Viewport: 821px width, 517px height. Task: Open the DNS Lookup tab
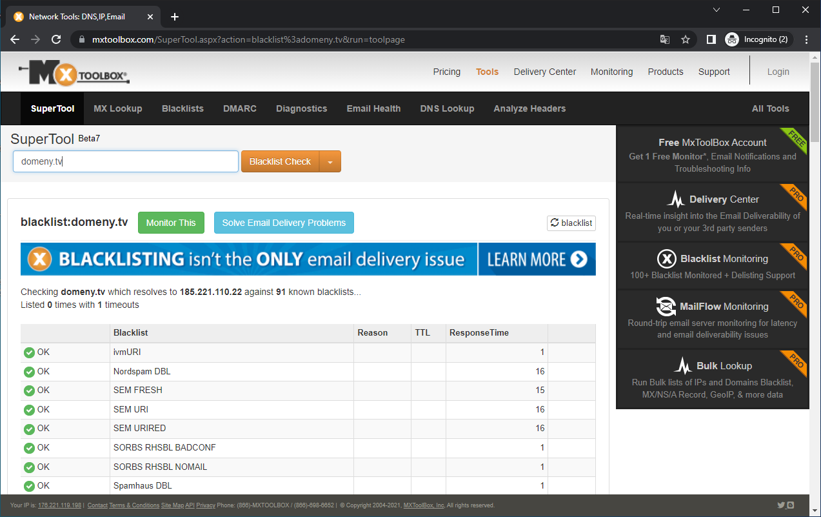(447, 108)
